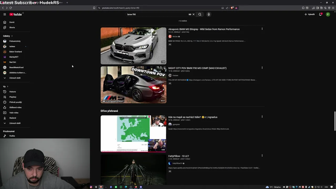Open Leo AI sparkle icon

[x=325, y=8]
